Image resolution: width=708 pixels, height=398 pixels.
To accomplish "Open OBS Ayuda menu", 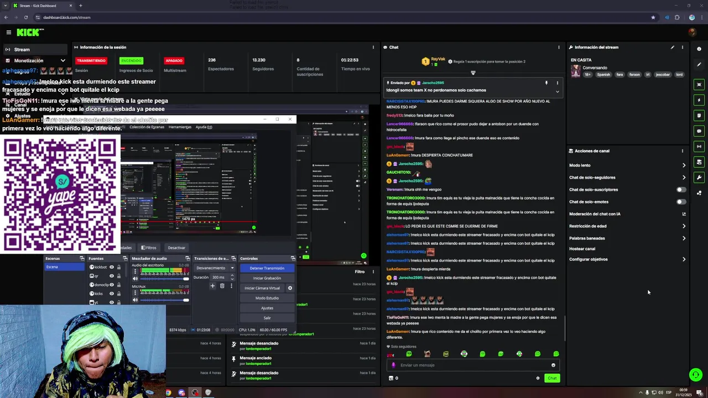I will tap(204, 127).
